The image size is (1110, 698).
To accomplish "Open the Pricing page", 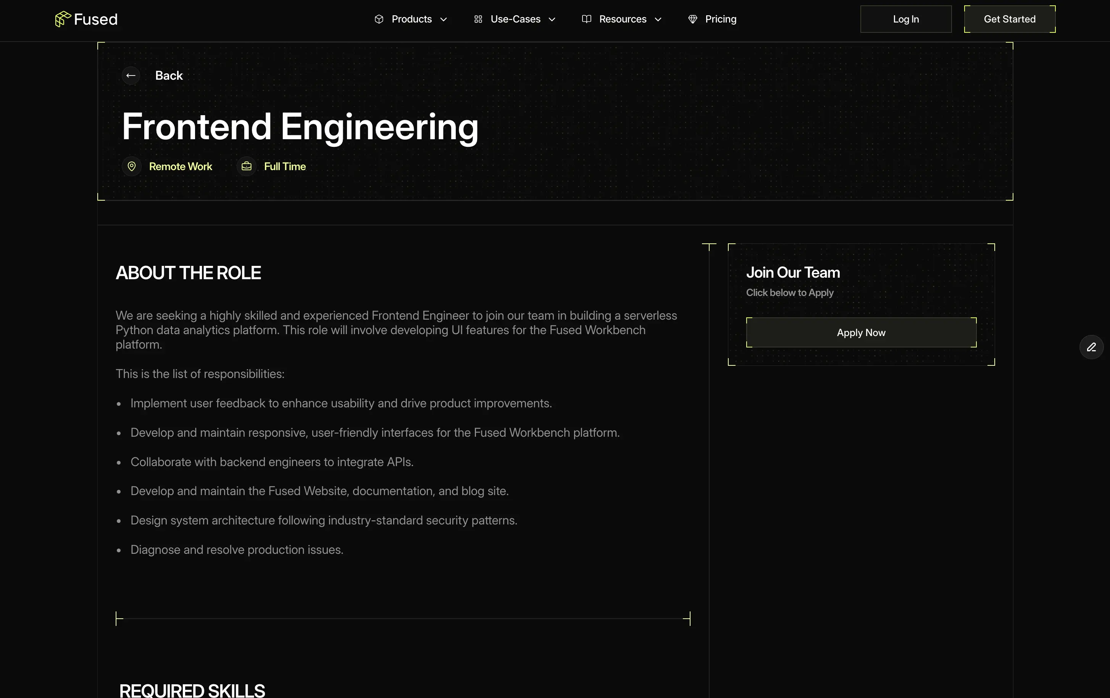I will tap(721, 19).
